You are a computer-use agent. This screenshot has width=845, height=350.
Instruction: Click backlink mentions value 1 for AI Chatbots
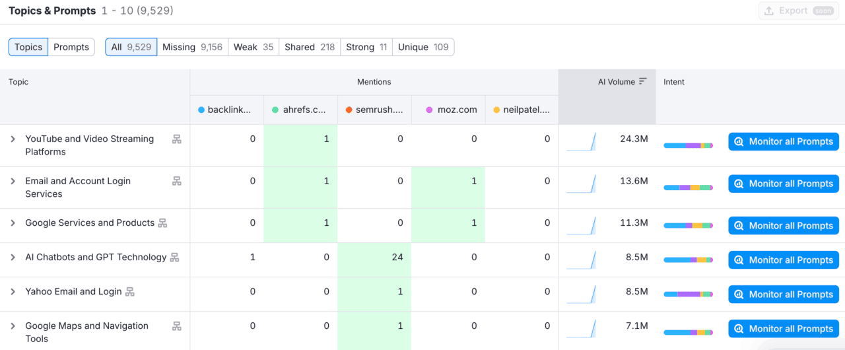point(253,258)
